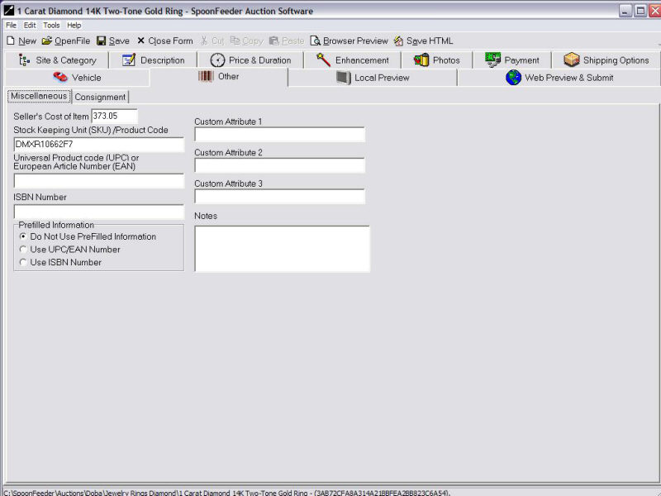
Task: Switch to the Photos tab
Action: [x=437, y=60]
